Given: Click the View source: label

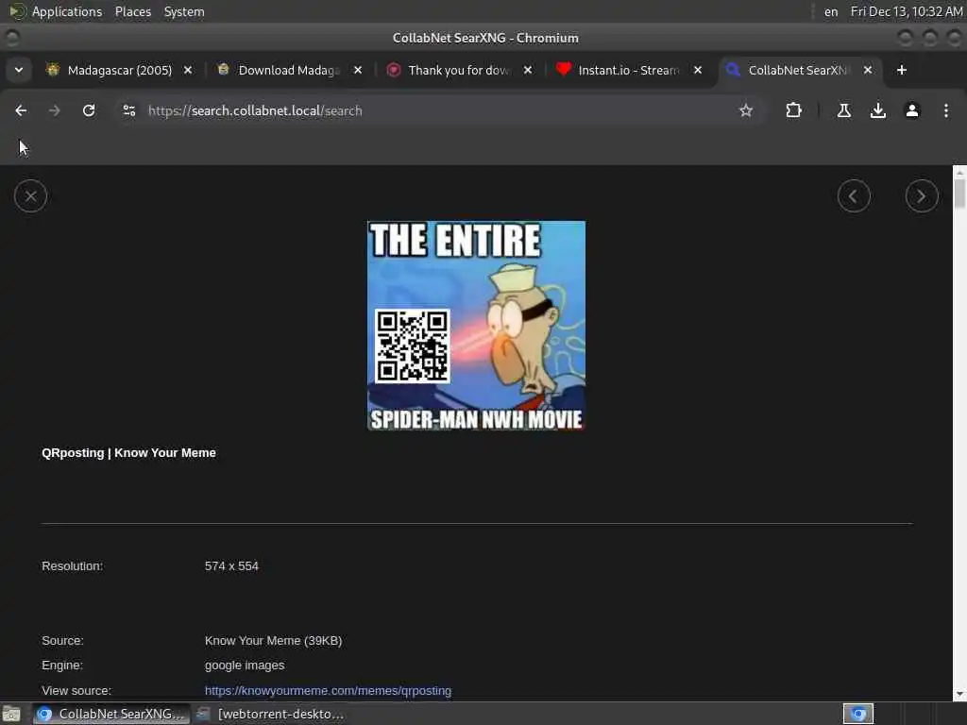Looking at the screenshot, I should point(76,690).
